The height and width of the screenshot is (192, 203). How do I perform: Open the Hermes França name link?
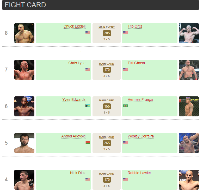[140, 100]
